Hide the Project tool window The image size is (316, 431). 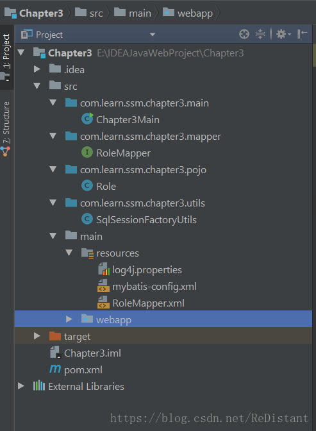[x=303, y=34]
